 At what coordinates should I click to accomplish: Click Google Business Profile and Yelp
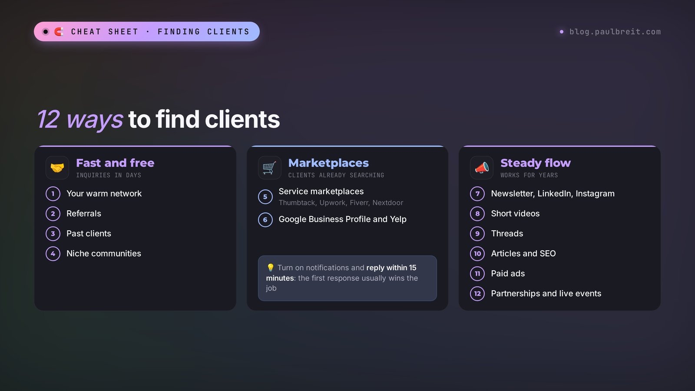coord(342,219)
